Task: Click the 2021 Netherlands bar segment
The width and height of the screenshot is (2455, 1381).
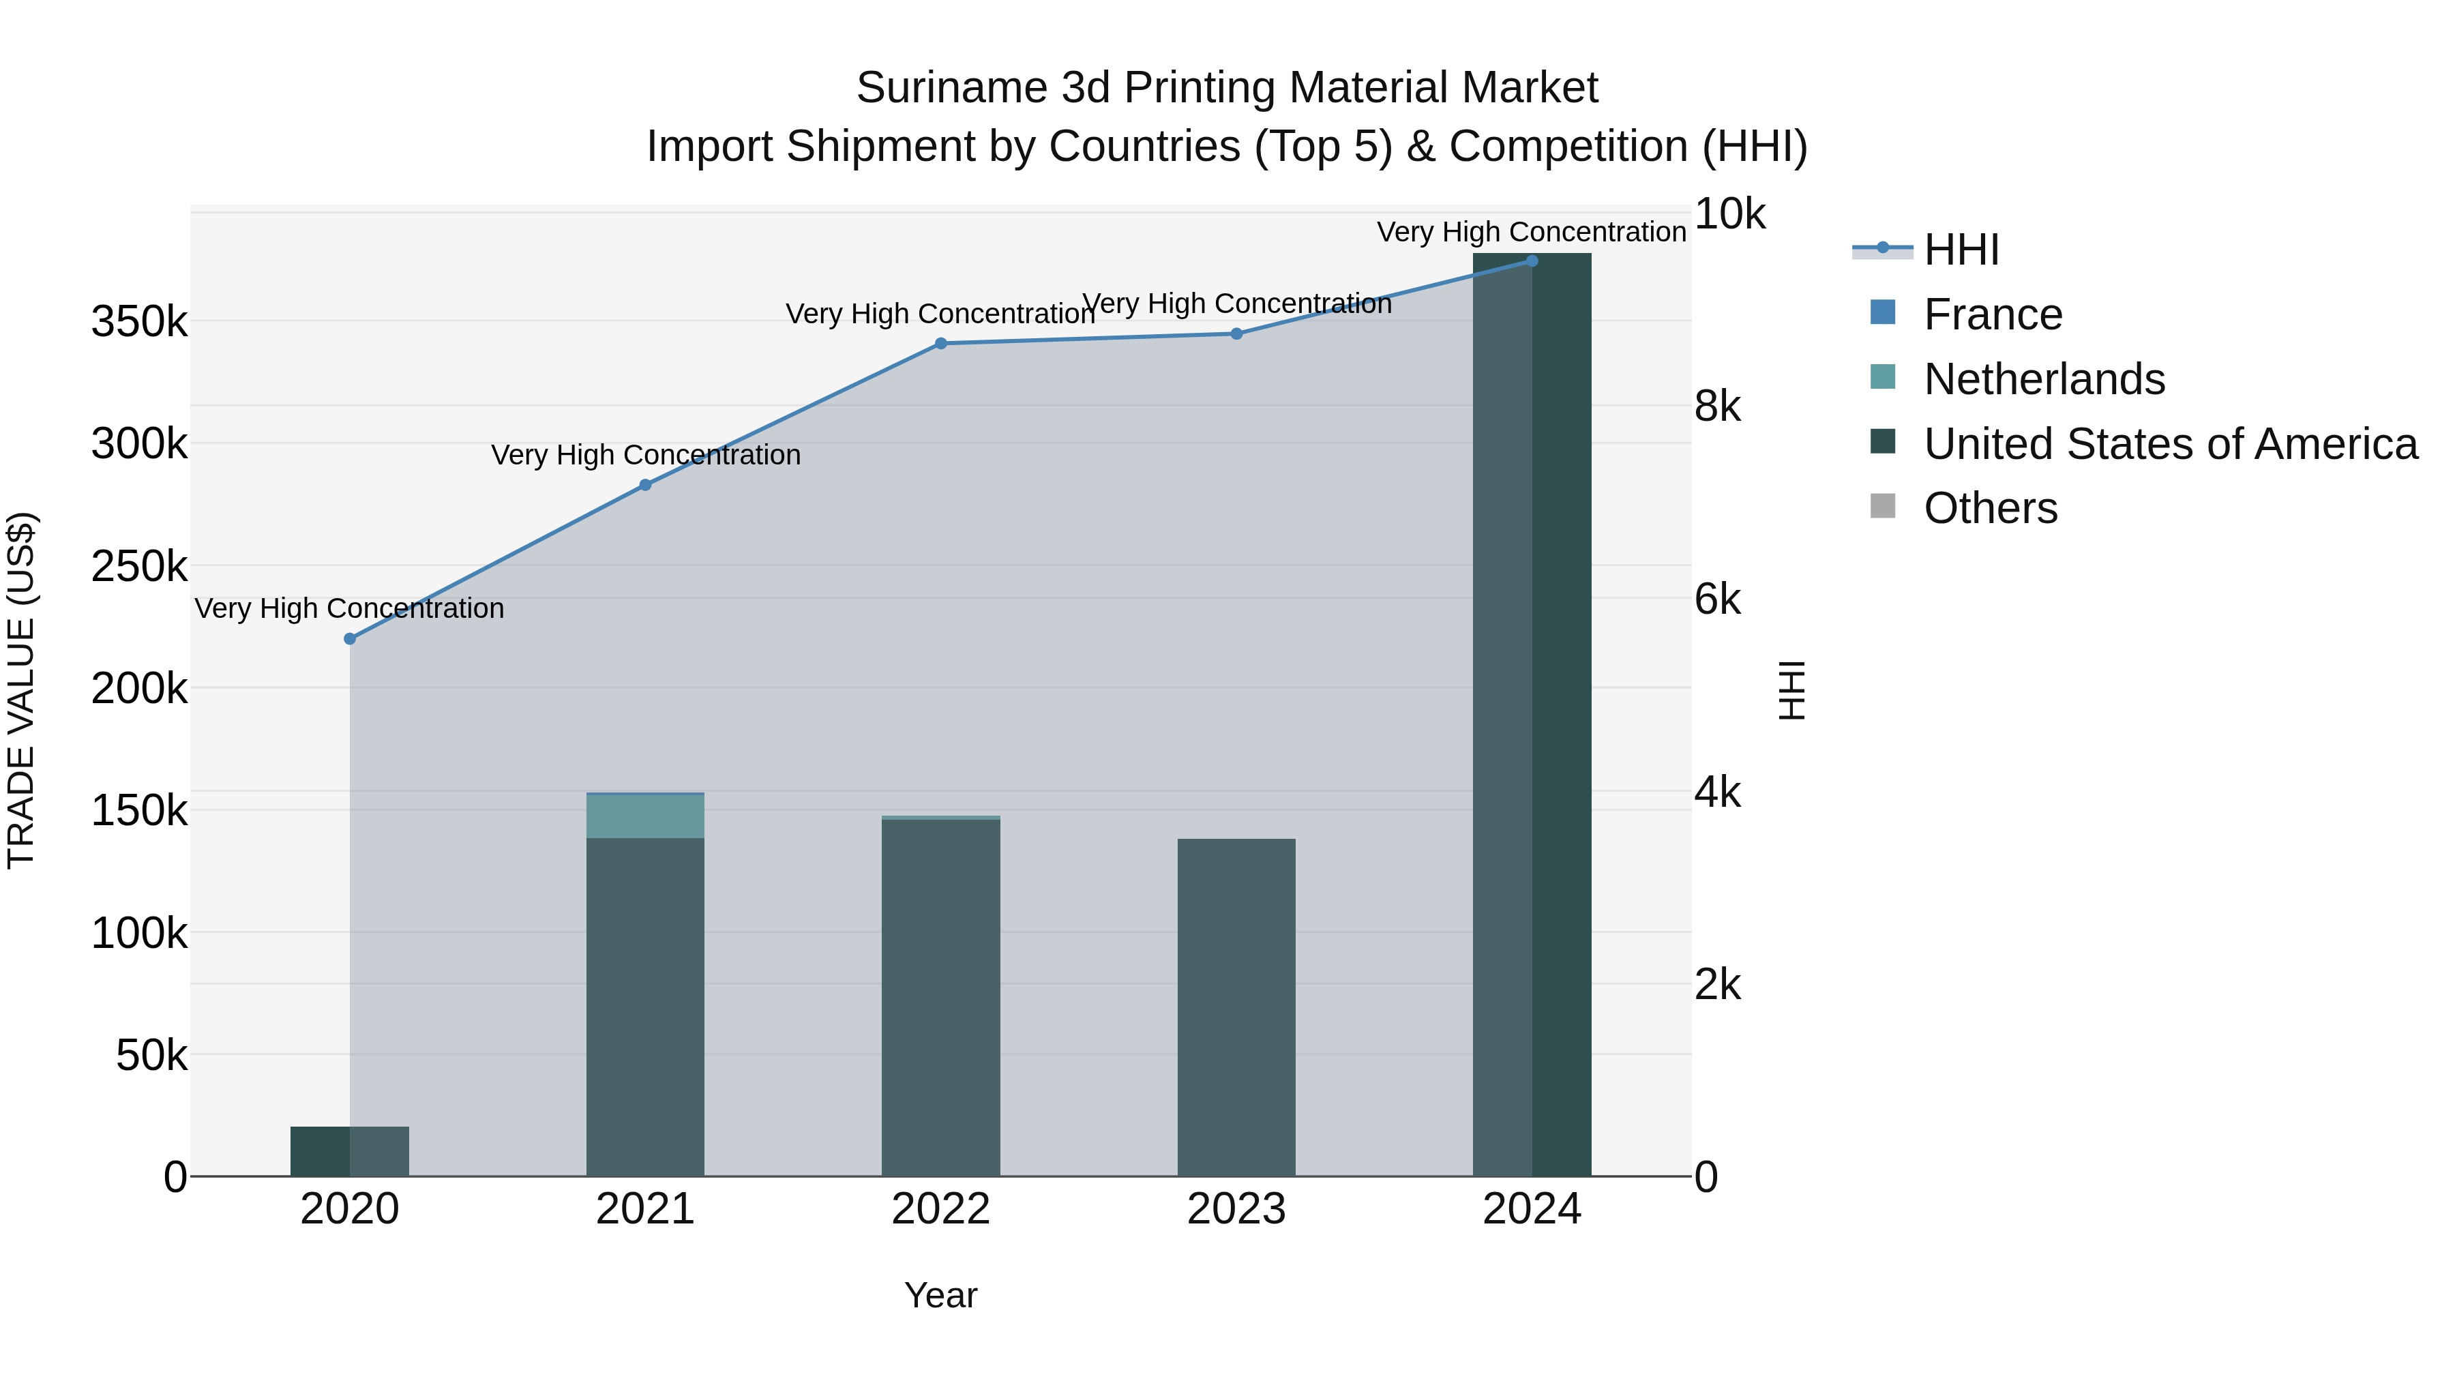Action: pyautogui.click(x=645, y=817)
